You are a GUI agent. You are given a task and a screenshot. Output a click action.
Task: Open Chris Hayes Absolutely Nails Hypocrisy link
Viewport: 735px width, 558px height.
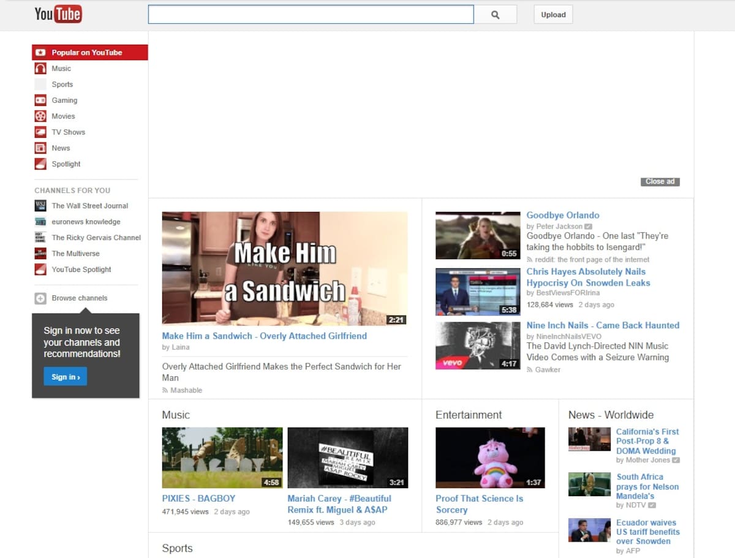click(588, 277)
